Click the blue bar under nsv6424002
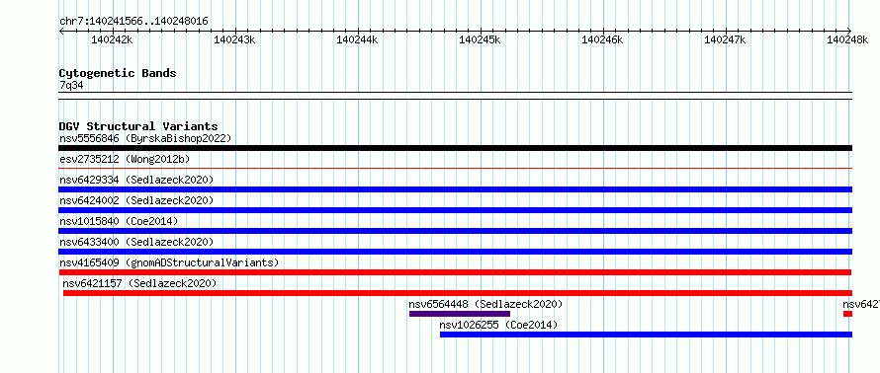Viewport: 880px width, 373px height. coord(455,210)
